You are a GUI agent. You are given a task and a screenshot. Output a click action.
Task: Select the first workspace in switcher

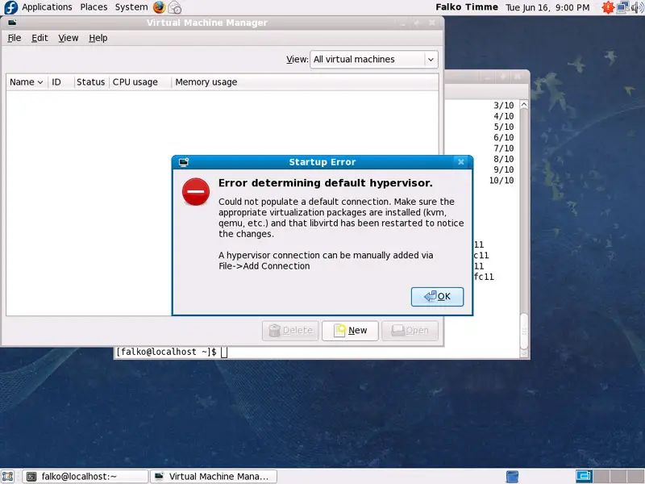(583, 476)
